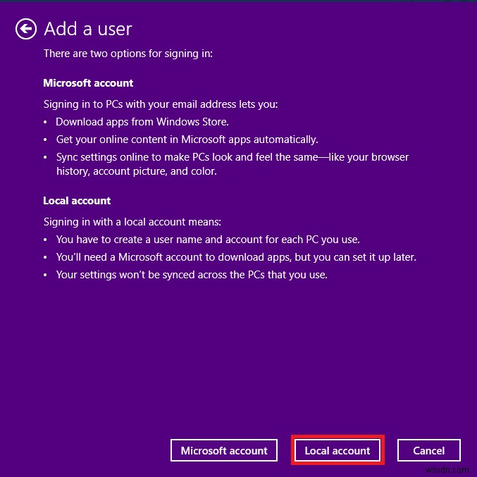Click "There are two options for signing in" text
477x477 pixels.
pos(128,54)
